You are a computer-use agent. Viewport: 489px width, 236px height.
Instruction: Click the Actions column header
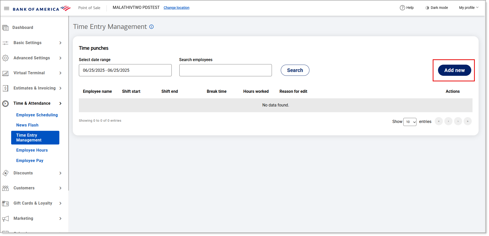coord(453,91)
